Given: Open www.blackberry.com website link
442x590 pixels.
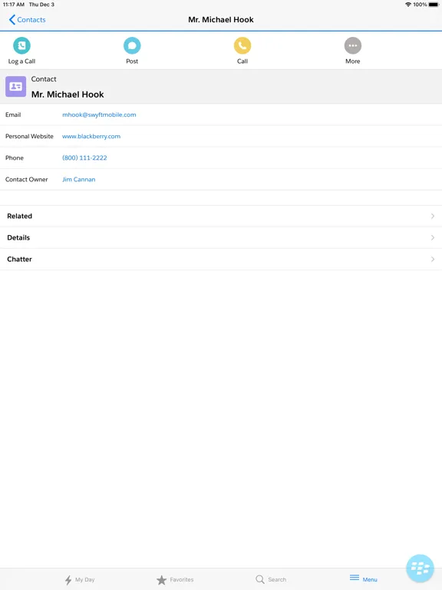Looking at the screenshot, I should point(91,136).
